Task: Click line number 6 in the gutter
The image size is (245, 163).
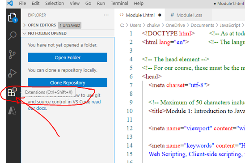Action: pos(131,77)
